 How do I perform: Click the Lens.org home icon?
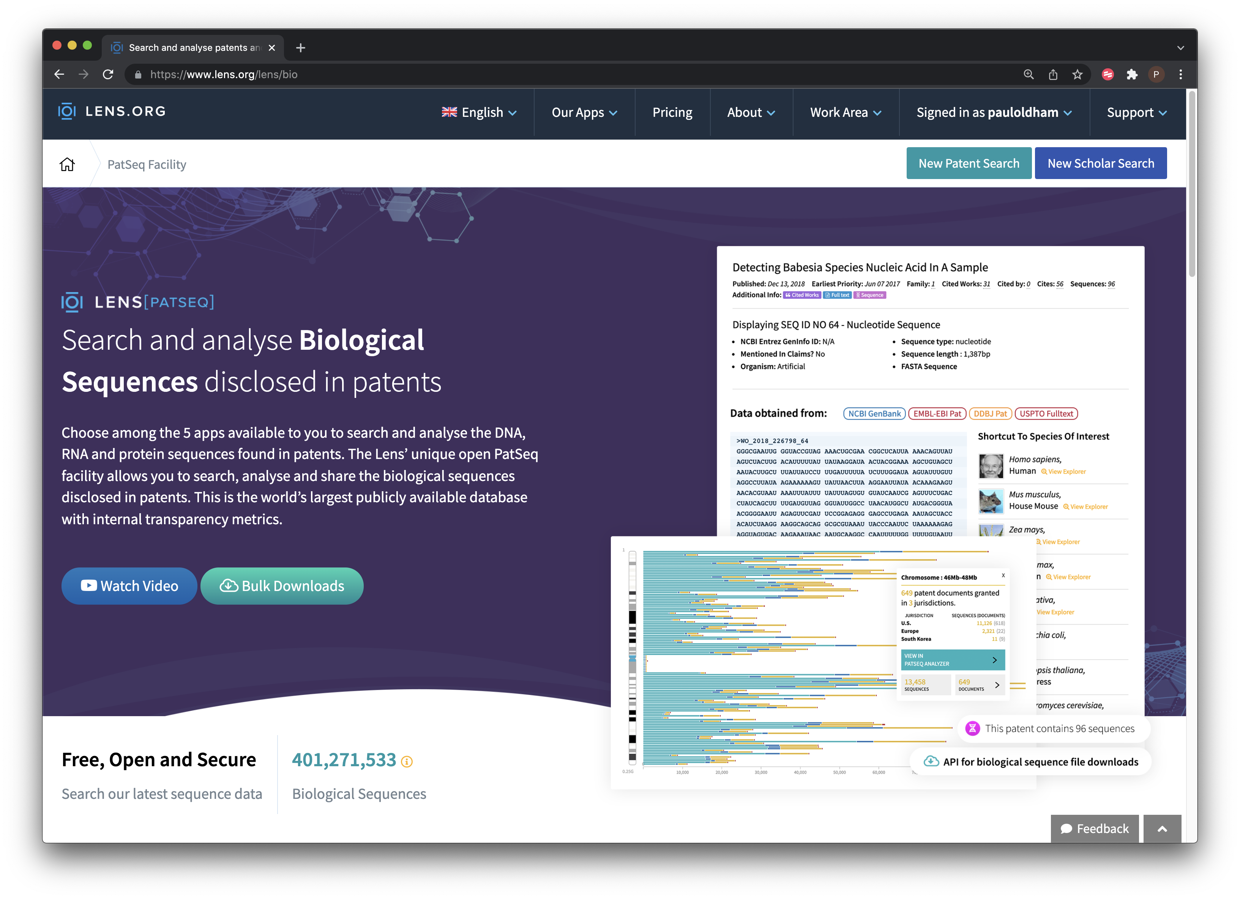68,163
